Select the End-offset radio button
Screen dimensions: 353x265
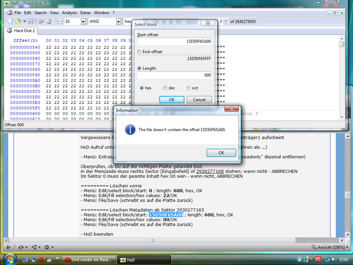coord(139,52)
